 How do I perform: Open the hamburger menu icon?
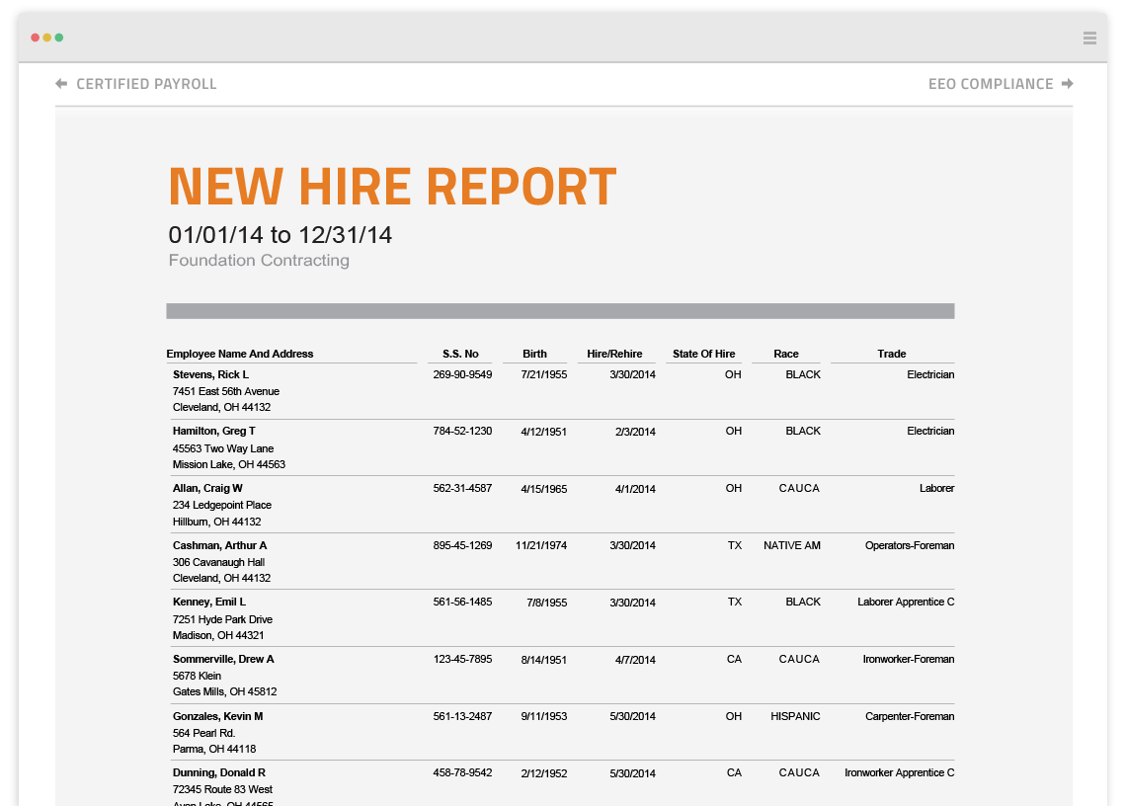(1089, 38)
